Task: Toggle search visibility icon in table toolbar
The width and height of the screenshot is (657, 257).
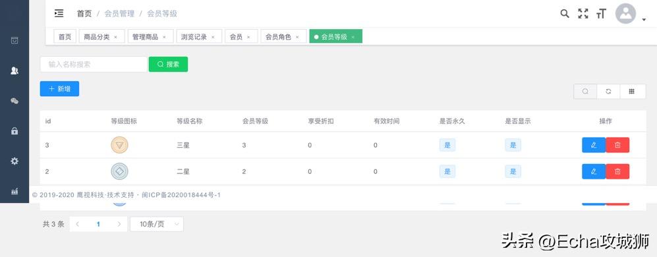Action: coord(585,92)
